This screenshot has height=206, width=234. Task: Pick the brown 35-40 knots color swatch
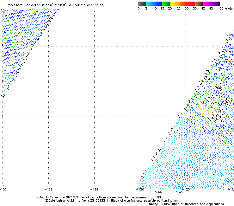click(x=199, y=4)
